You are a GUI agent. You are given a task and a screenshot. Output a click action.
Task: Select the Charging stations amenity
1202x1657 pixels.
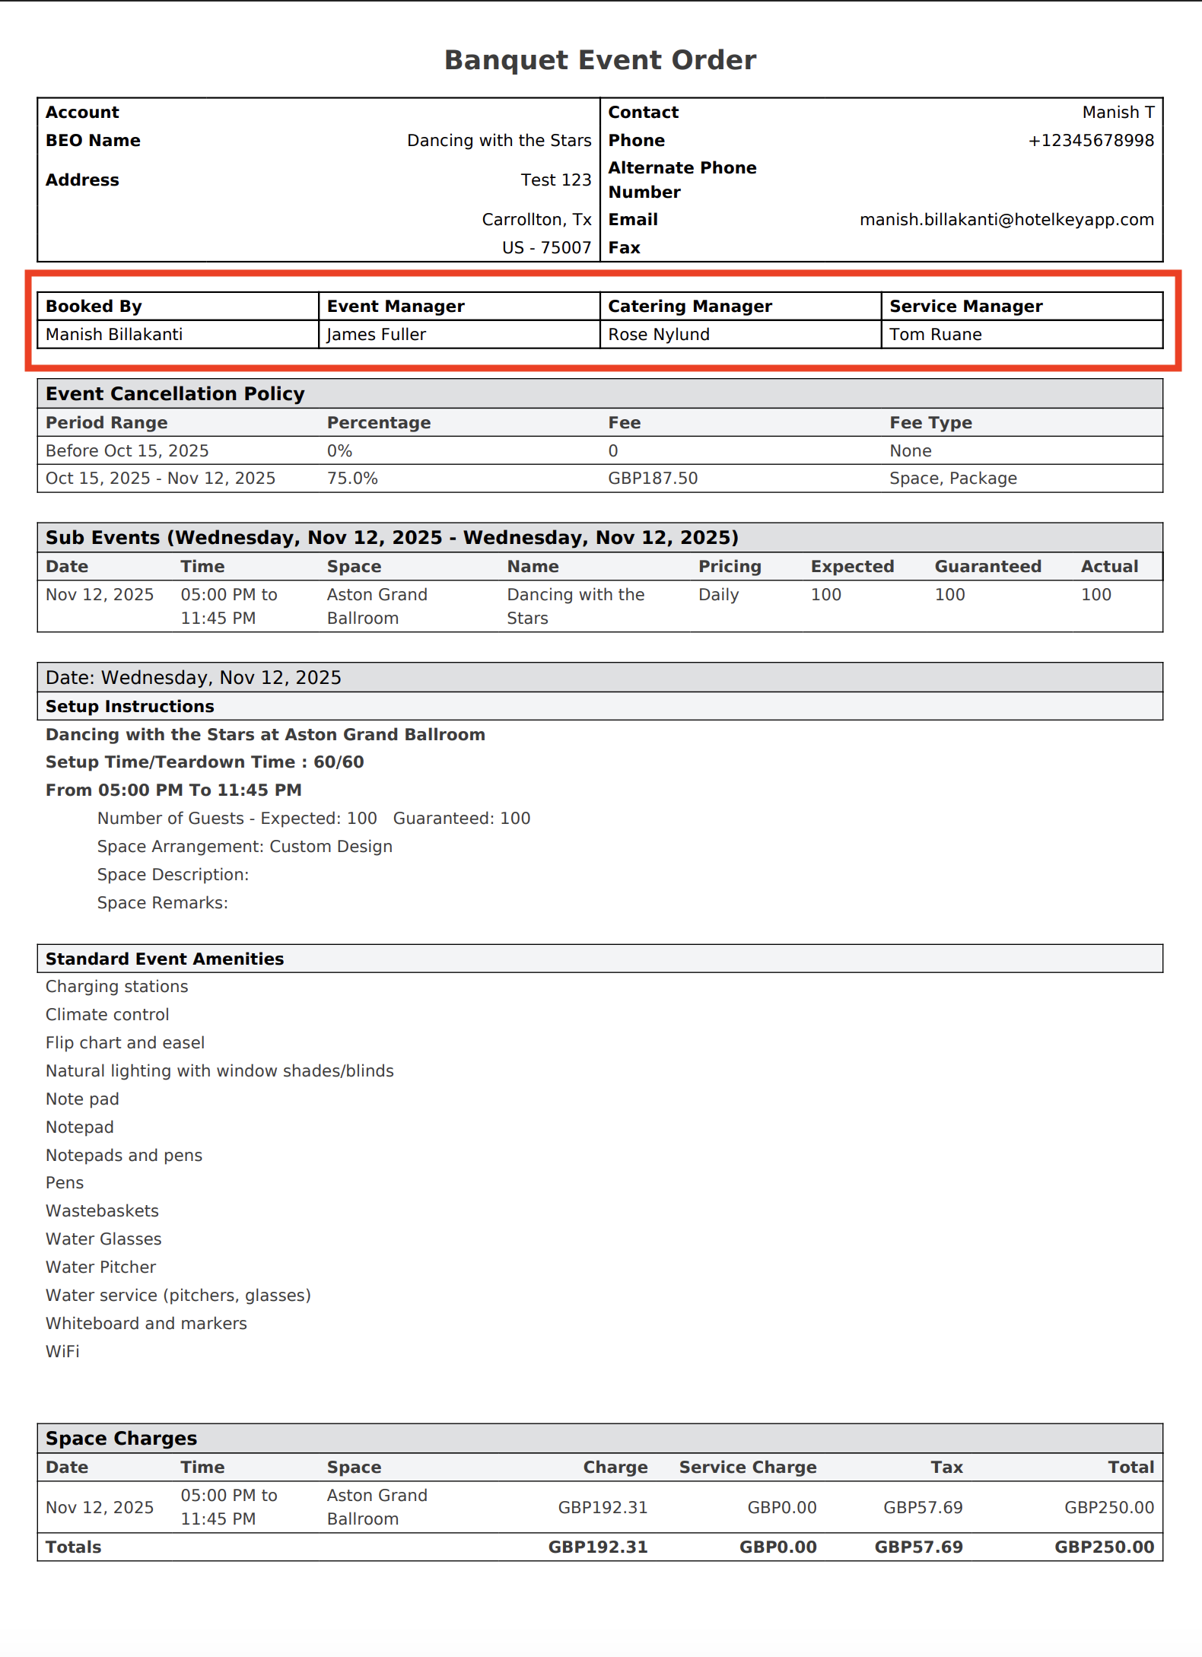[116, 987]
